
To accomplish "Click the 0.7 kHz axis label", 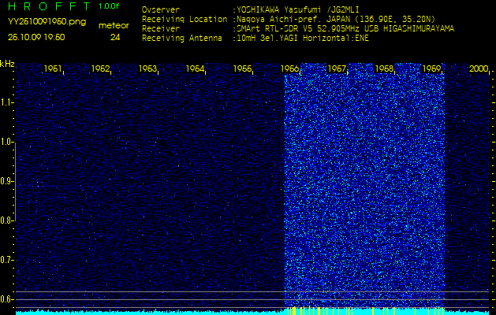I will coord(6,261).
